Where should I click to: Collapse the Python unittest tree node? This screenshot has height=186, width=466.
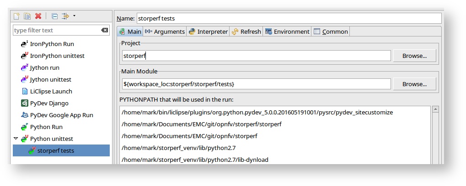pyautogui.click(x=16, y=139)
